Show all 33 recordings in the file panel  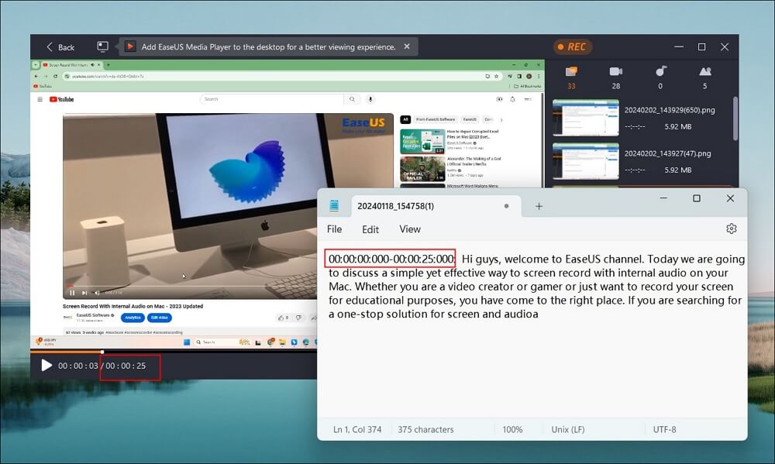pyautogui.click(x=571, y=77)
